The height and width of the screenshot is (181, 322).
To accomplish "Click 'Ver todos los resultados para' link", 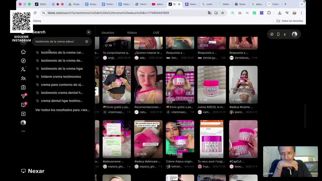I will click(62, 110).
